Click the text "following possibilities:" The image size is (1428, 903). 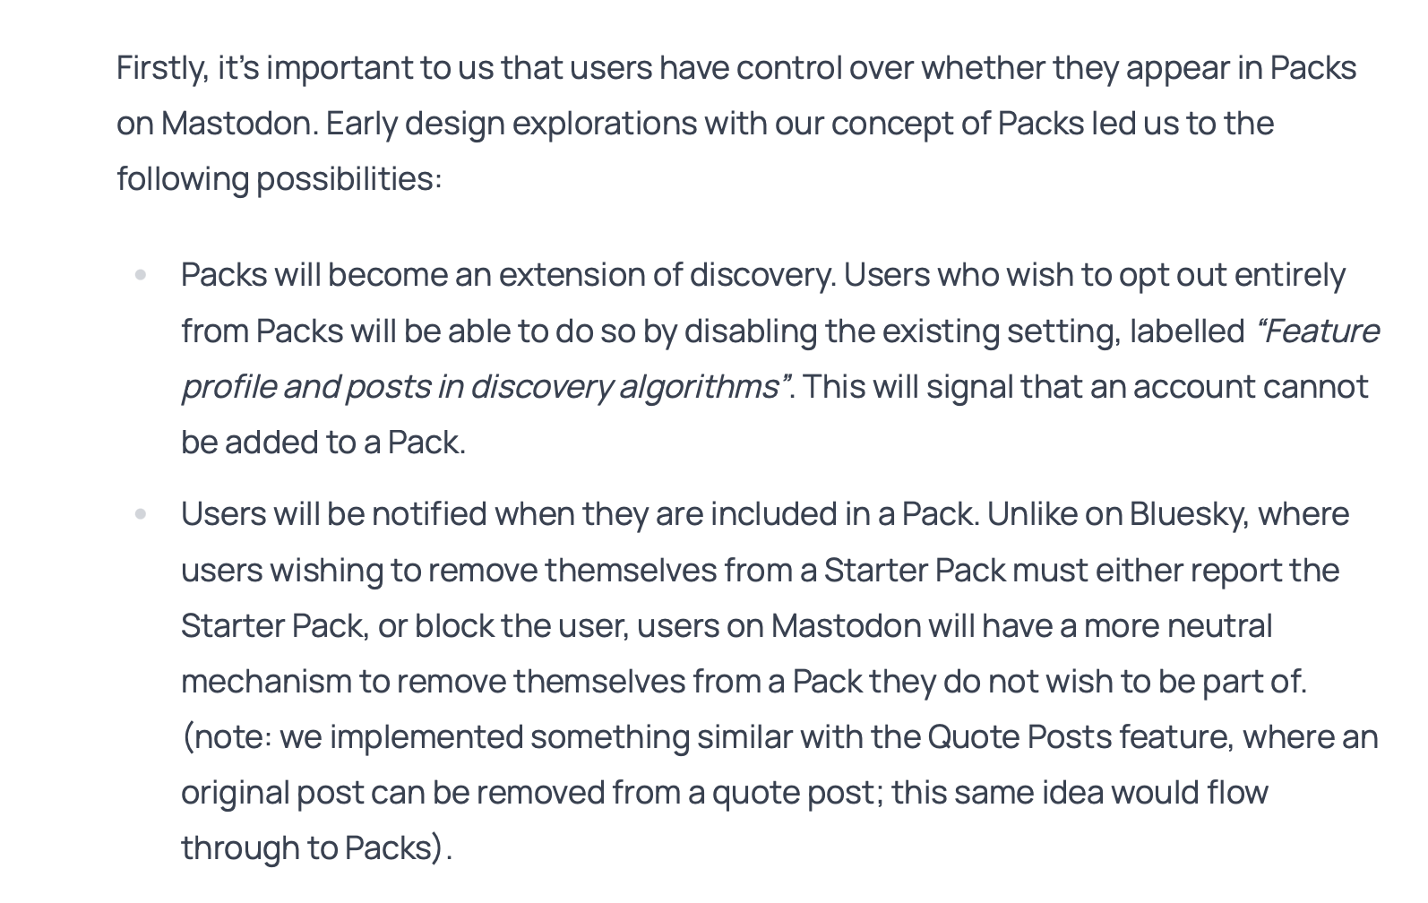279,179
